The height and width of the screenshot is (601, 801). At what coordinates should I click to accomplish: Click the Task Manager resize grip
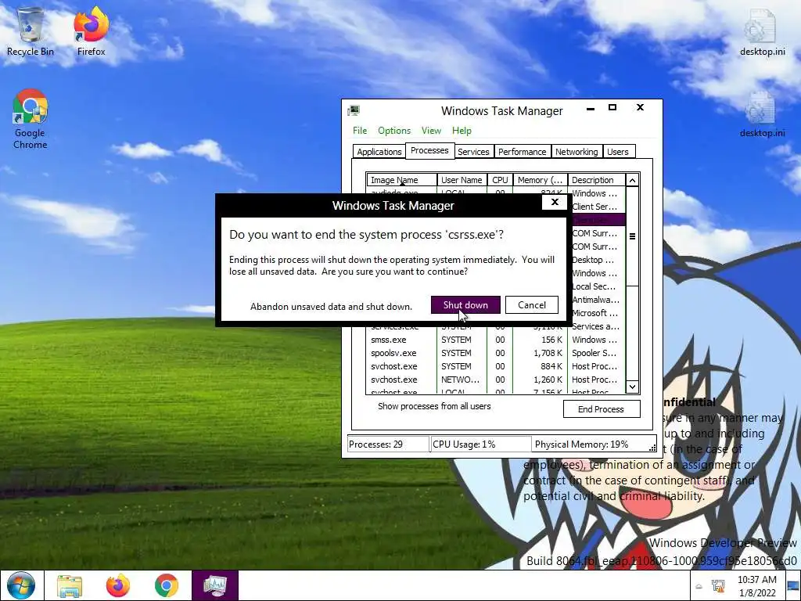coord(652,448)
